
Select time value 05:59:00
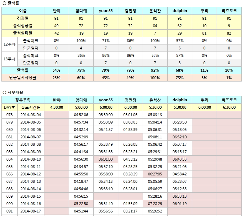(x=106, y=115)
